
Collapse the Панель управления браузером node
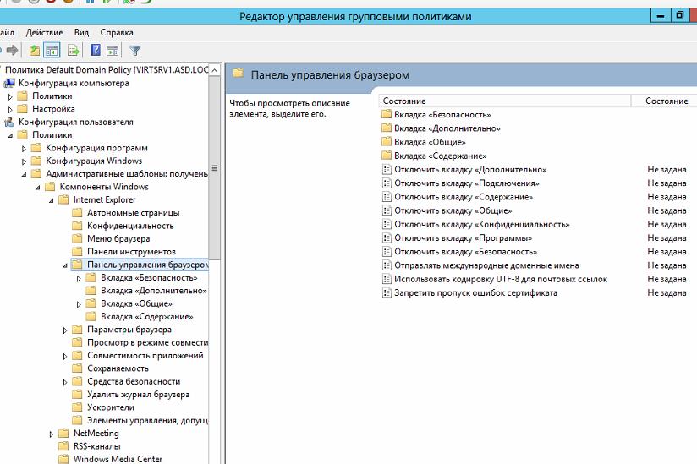pyautogui.click(x=65, y=265)
